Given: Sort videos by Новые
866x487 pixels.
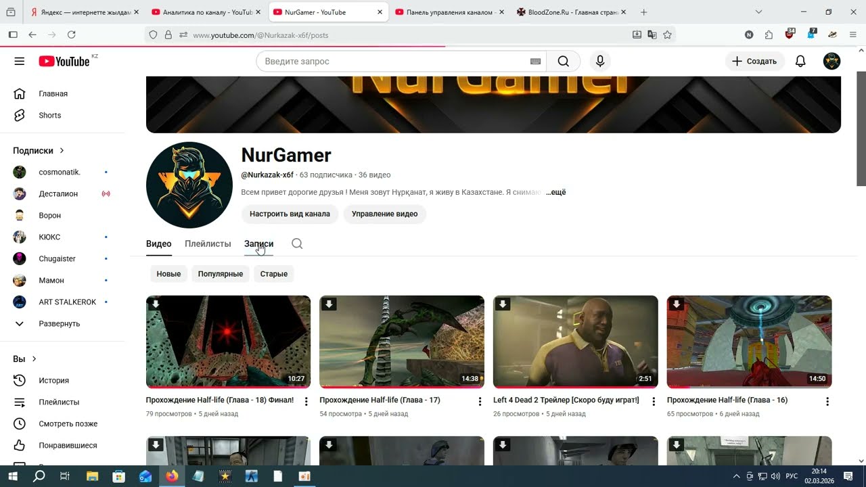Looking at the screenshot, I should pyautogui.click(x=168, y=274).
